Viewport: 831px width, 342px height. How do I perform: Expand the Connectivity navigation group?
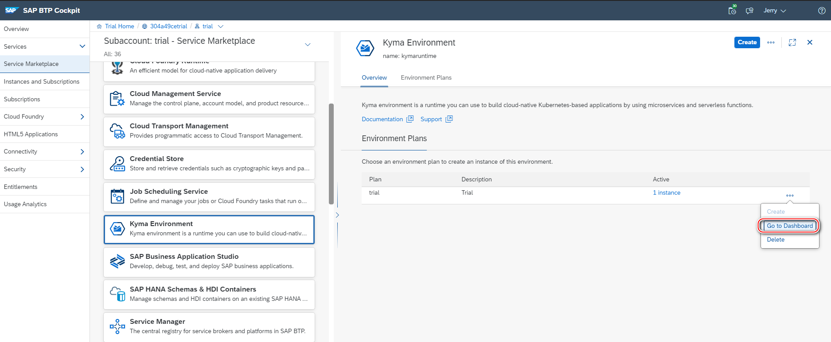coord(82,151)
